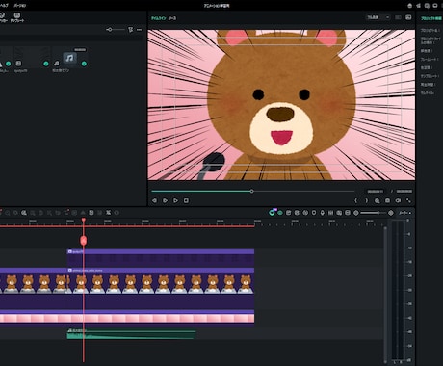Open the three-dot more options in media panel
The width and height of the screenshot is (443, 366).
point(139,30)
